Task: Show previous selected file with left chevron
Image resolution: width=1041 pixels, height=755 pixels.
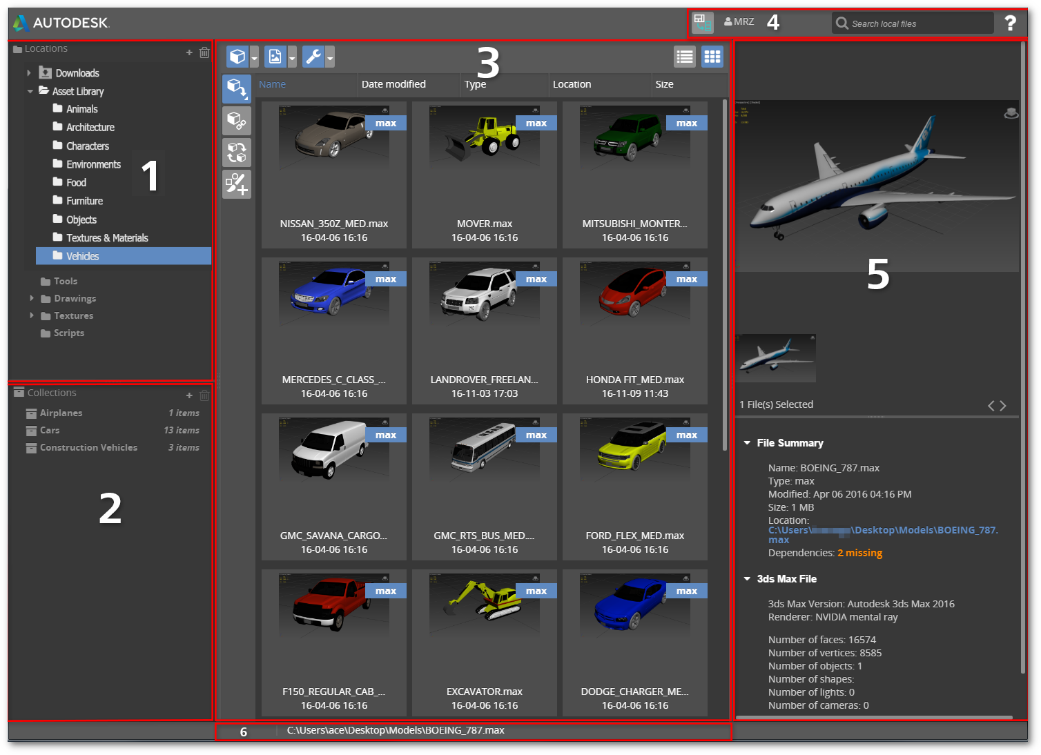Action: coord(991,406)
